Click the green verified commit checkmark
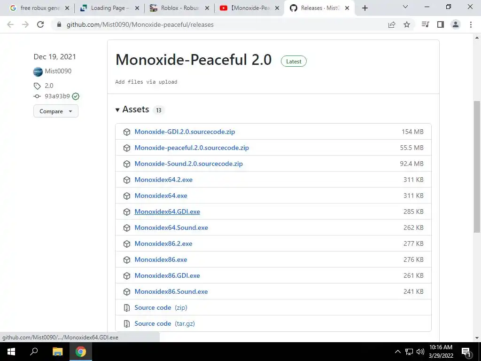The width and height of the screenshot is (481, 361). pos(76,96)
